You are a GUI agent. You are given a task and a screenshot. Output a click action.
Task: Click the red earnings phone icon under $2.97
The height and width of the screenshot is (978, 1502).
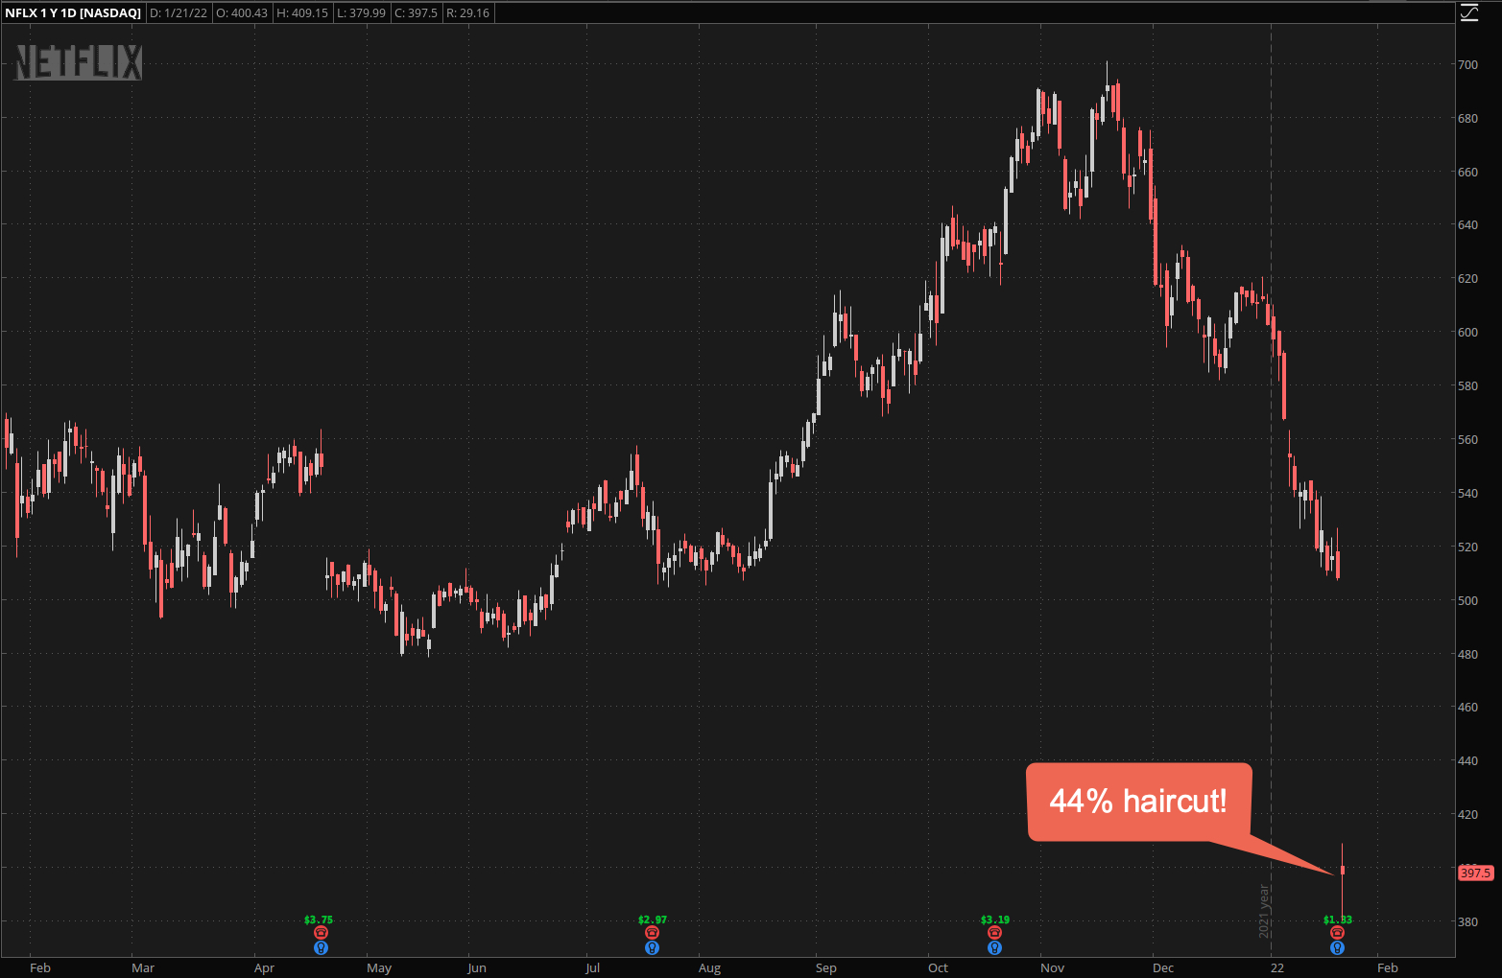653,933
